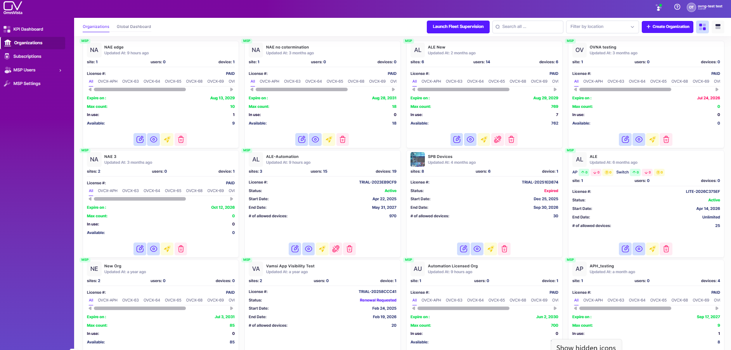Delete the NAE 3 organization
This screenshot has height=350, width=731.
point(181,249)
